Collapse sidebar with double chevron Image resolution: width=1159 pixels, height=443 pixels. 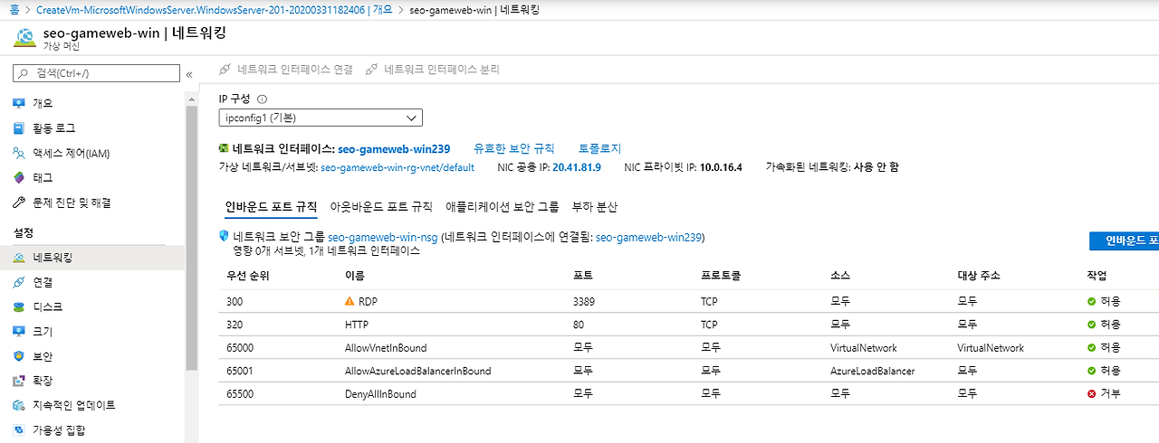coord(189,74)
